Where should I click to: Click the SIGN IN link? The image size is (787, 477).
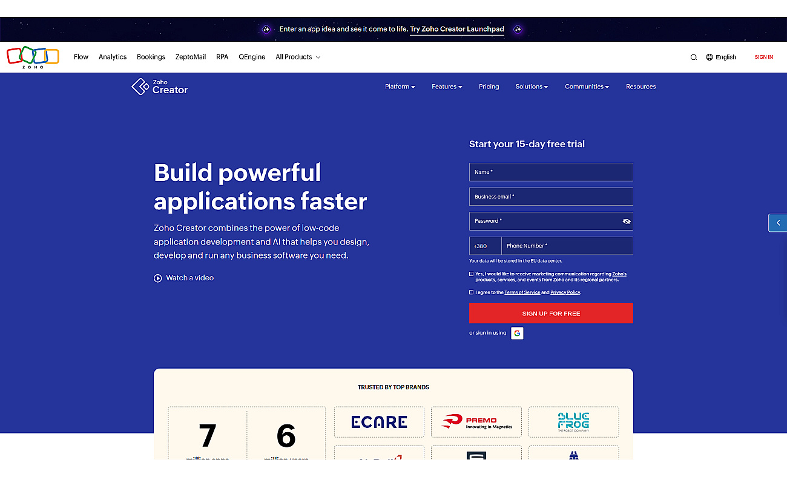pyautogui.click(x=764, y=57)
